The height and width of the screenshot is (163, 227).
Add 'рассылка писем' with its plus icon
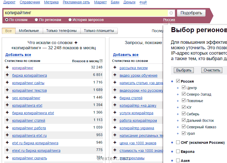click(x=115, y=68)
